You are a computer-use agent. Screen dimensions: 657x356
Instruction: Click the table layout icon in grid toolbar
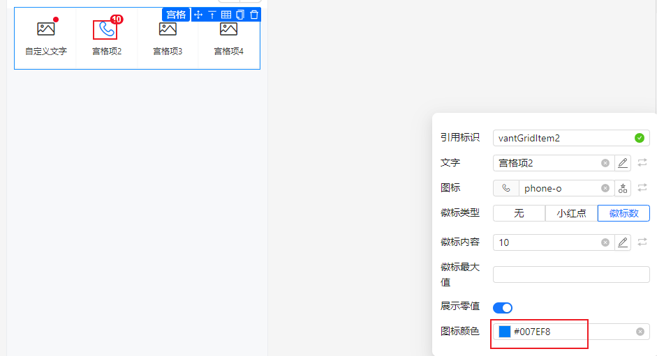pos(226,15)
